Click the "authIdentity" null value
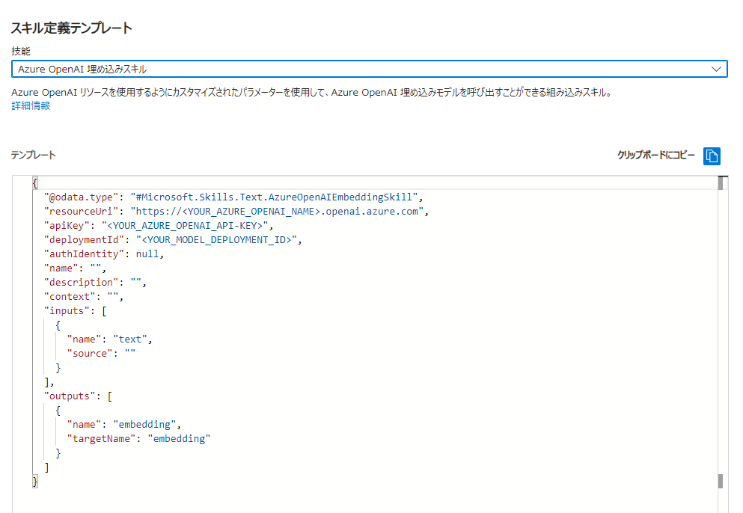The image size is (743, 513). pos(147,254)
